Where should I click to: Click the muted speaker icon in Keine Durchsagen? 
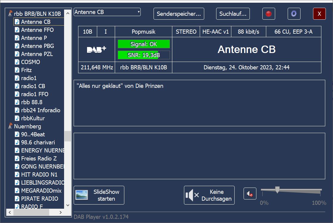pyautogui.click(x=192, y=195)
